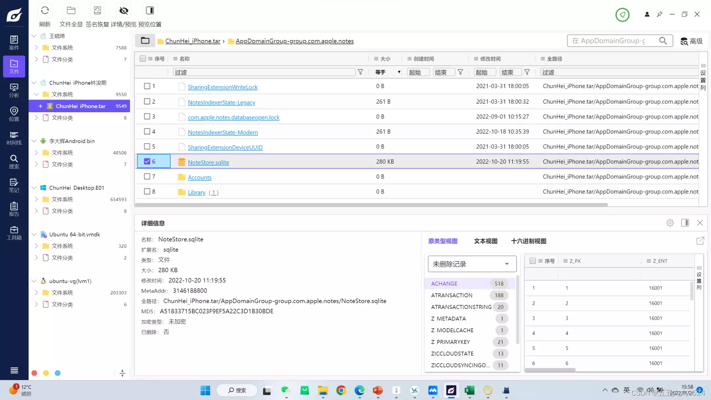Click the preview position (预览位置) layout icon
Viewport: 711px width, 400px height.
[150, 11]
